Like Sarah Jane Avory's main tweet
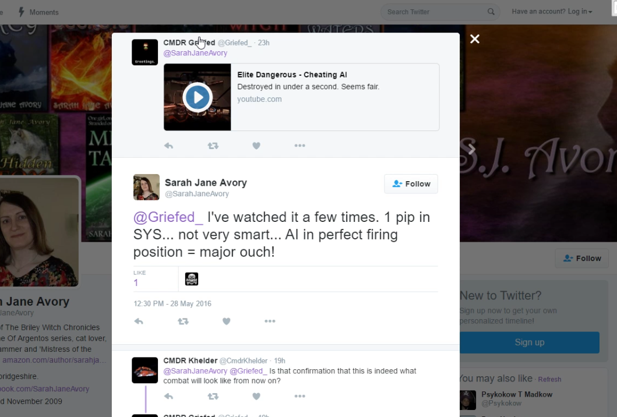Image resolution: width=617 pixels, height=417 pixels. click(226, 321)
